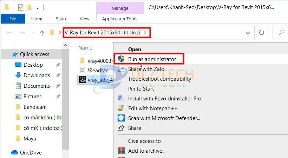288x158 pixels.
Task: Go forward with the right arrow
Action: (x=22, y=33)
